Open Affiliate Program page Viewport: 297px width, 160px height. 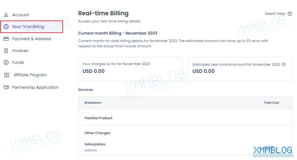point(30,75)
